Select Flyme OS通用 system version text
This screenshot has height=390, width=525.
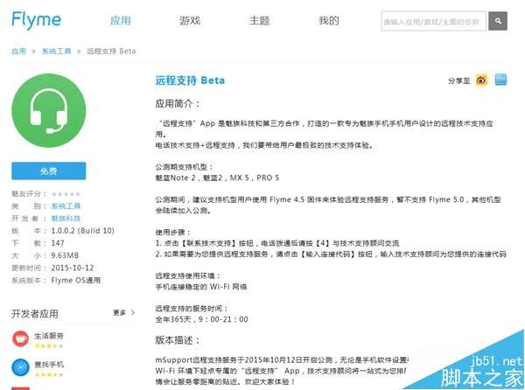(x=75, y=281)
